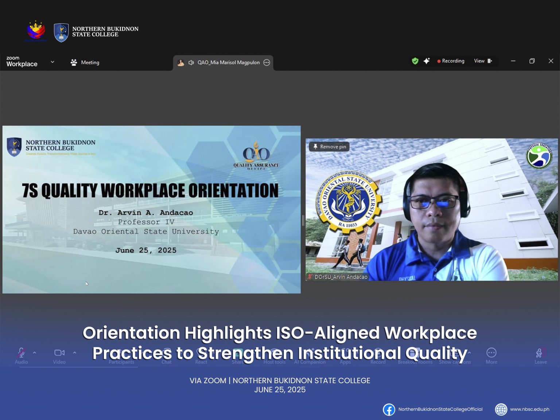Mute the Audio microphone
560x420 pixels.
pos(22,353)
